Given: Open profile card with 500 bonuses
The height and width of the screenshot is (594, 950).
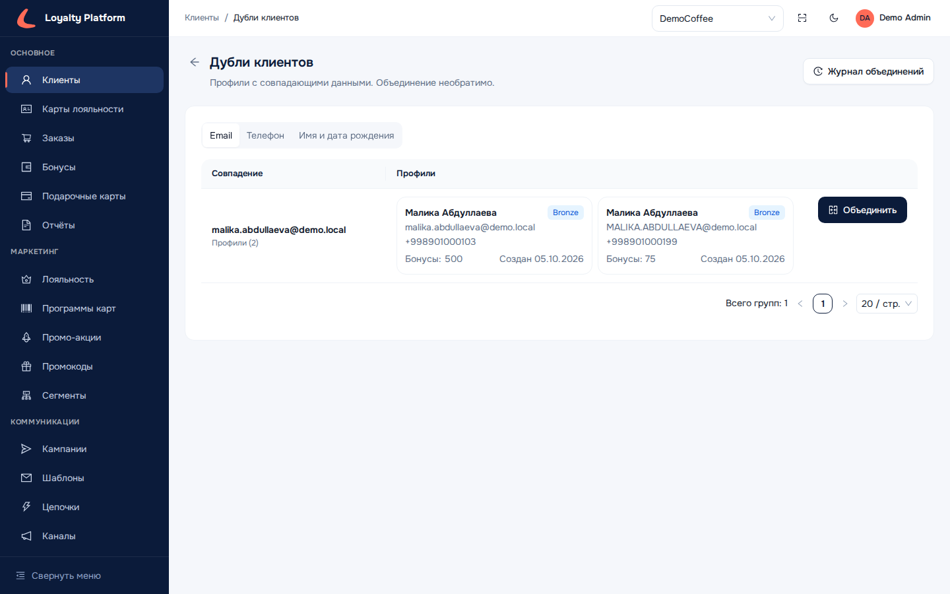Looking at the screenshot, I should pyautogui.click(x=494, y=236).
